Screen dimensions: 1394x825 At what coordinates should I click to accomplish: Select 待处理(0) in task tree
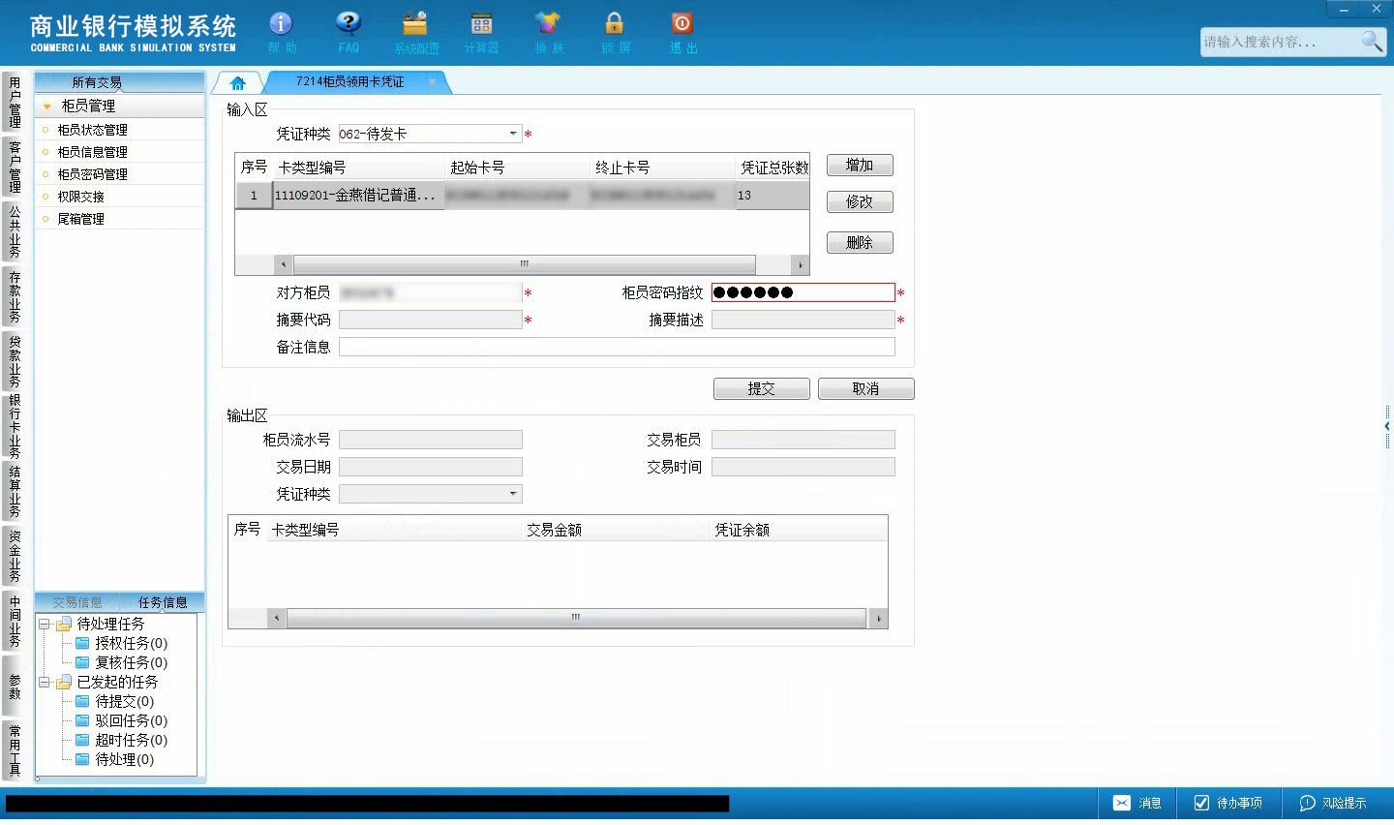click(124, 759)
